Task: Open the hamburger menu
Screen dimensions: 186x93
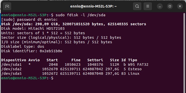Action: 148,6
